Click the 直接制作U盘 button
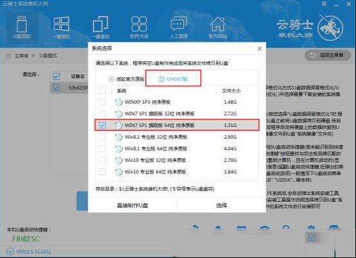 click(x=132, y=205)
